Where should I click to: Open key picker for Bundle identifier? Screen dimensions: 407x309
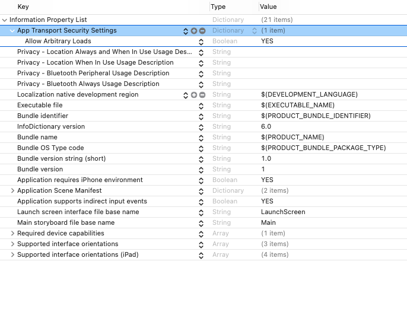coord(201,116)
